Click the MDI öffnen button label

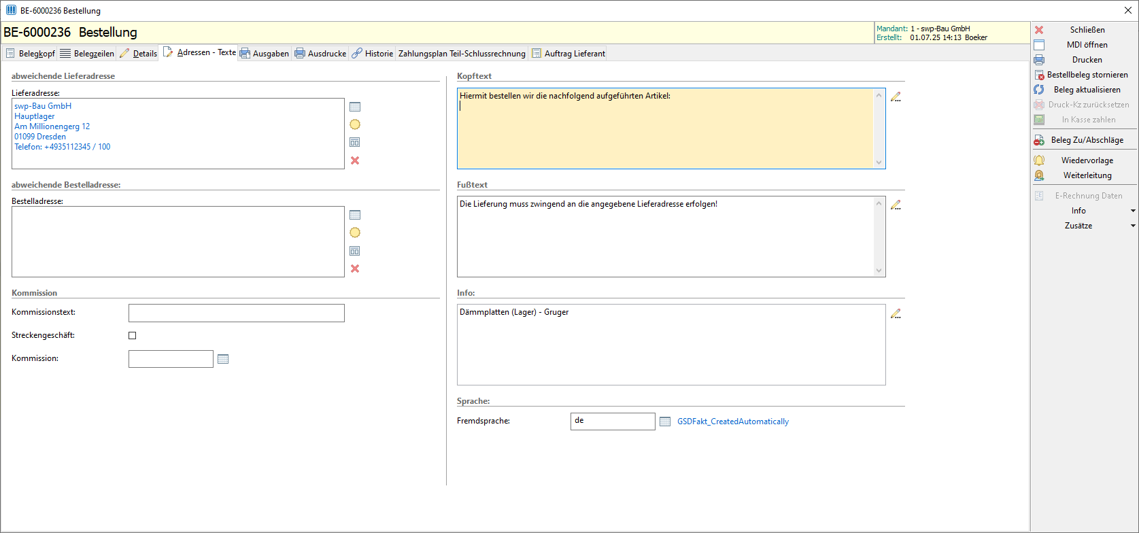click(1087, 45)
